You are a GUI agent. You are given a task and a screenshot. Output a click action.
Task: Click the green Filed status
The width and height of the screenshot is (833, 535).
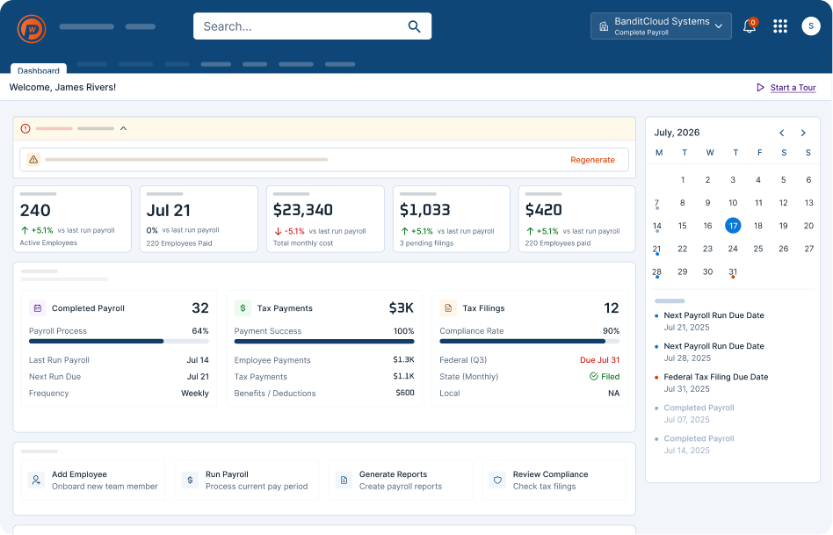tap(605, 377)
